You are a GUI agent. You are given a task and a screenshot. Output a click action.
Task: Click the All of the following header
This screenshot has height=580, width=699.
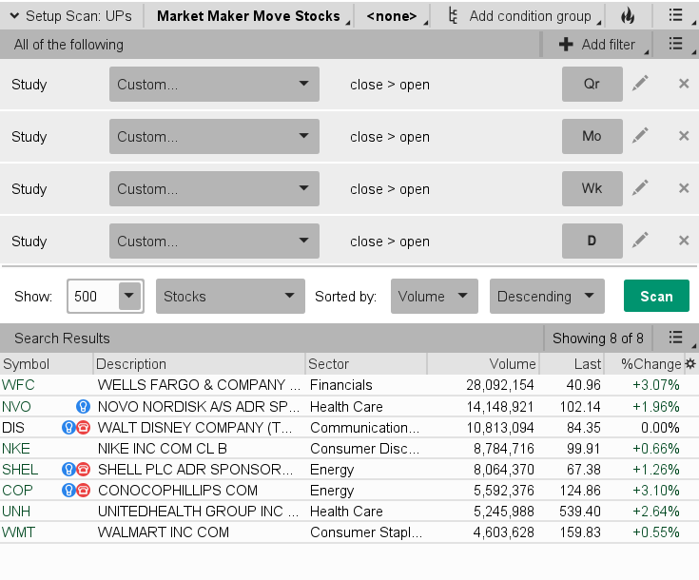coord(68,45)
